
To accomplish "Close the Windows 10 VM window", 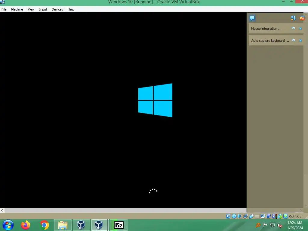I will (302, 1).
